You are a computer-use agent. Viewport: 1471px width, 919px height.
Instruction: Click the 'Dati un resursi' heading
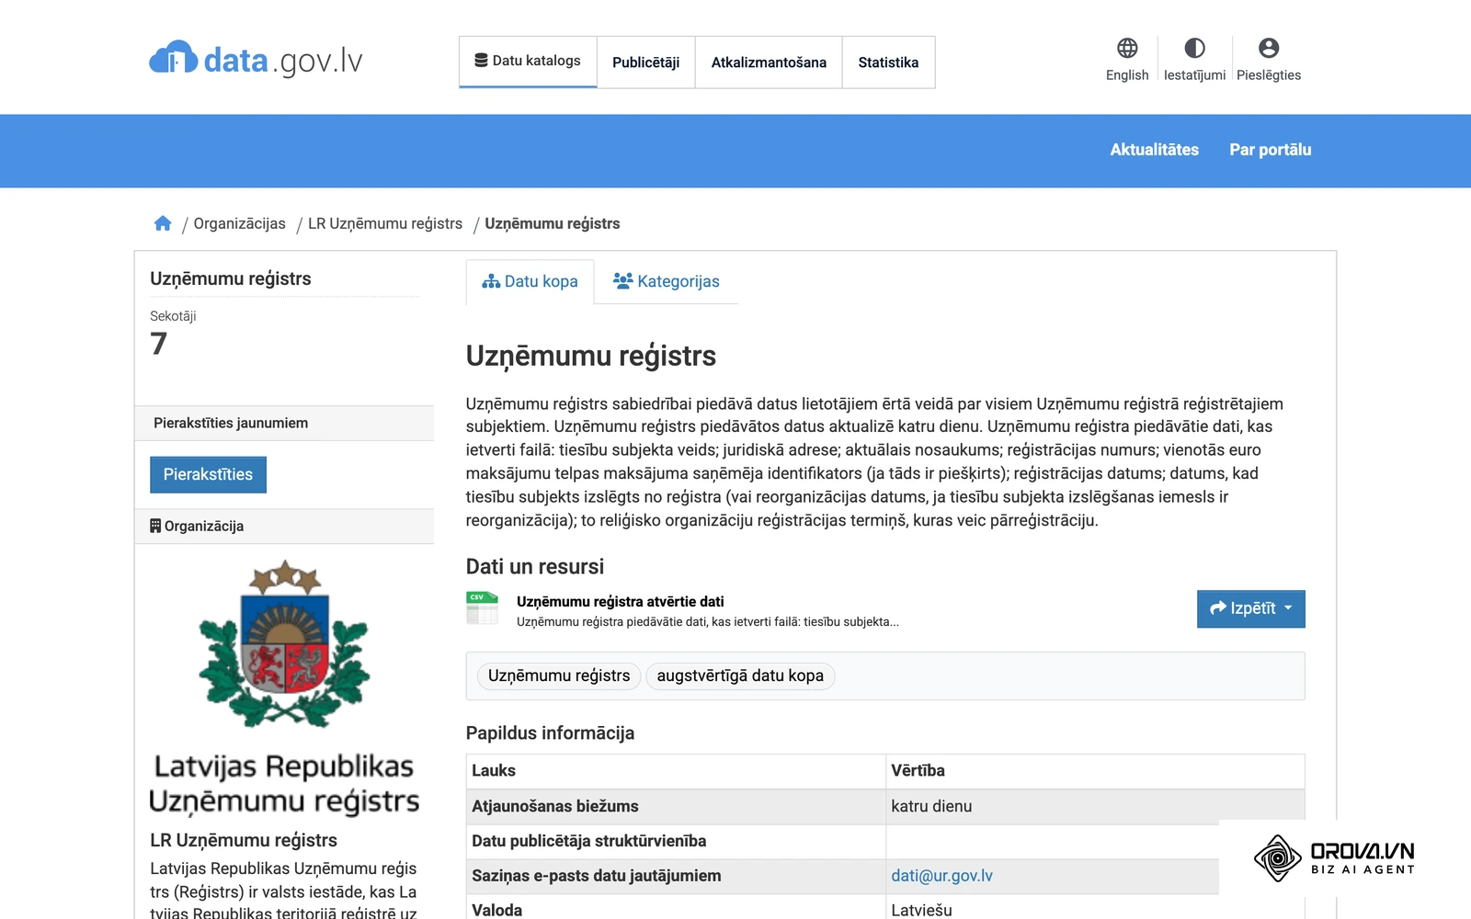tap(535, 566)
